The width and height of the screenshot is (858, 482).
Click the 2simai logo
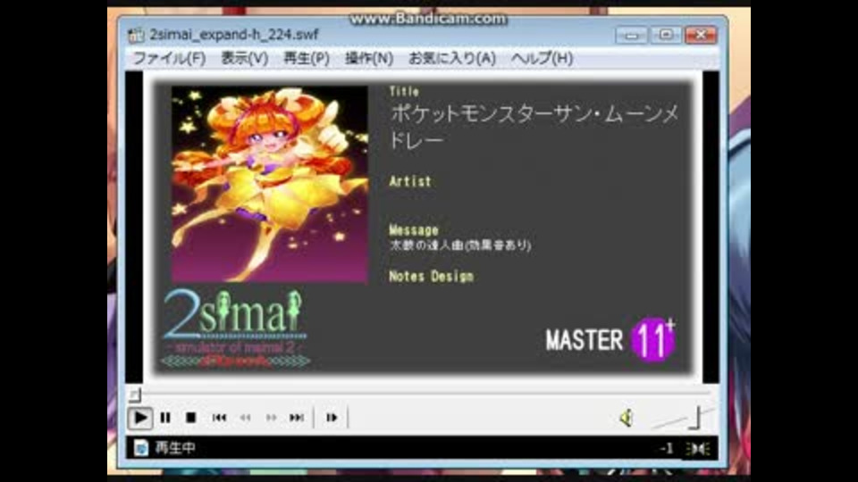click(x=235, y=328)
